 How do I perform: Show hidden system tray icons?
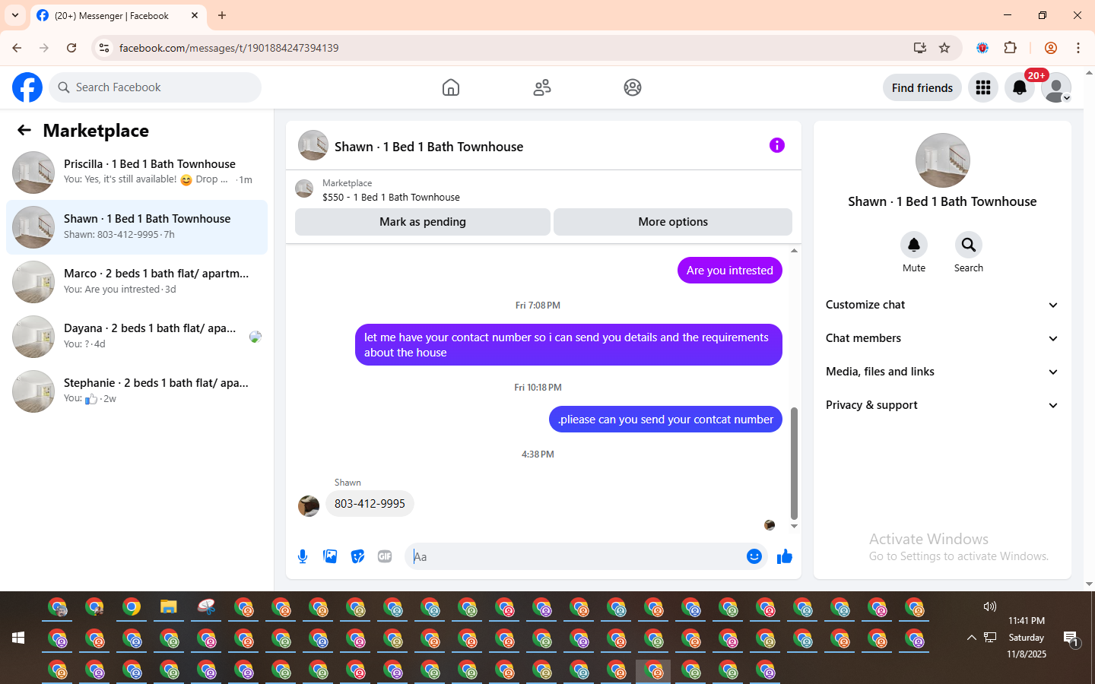pos(971,638)
